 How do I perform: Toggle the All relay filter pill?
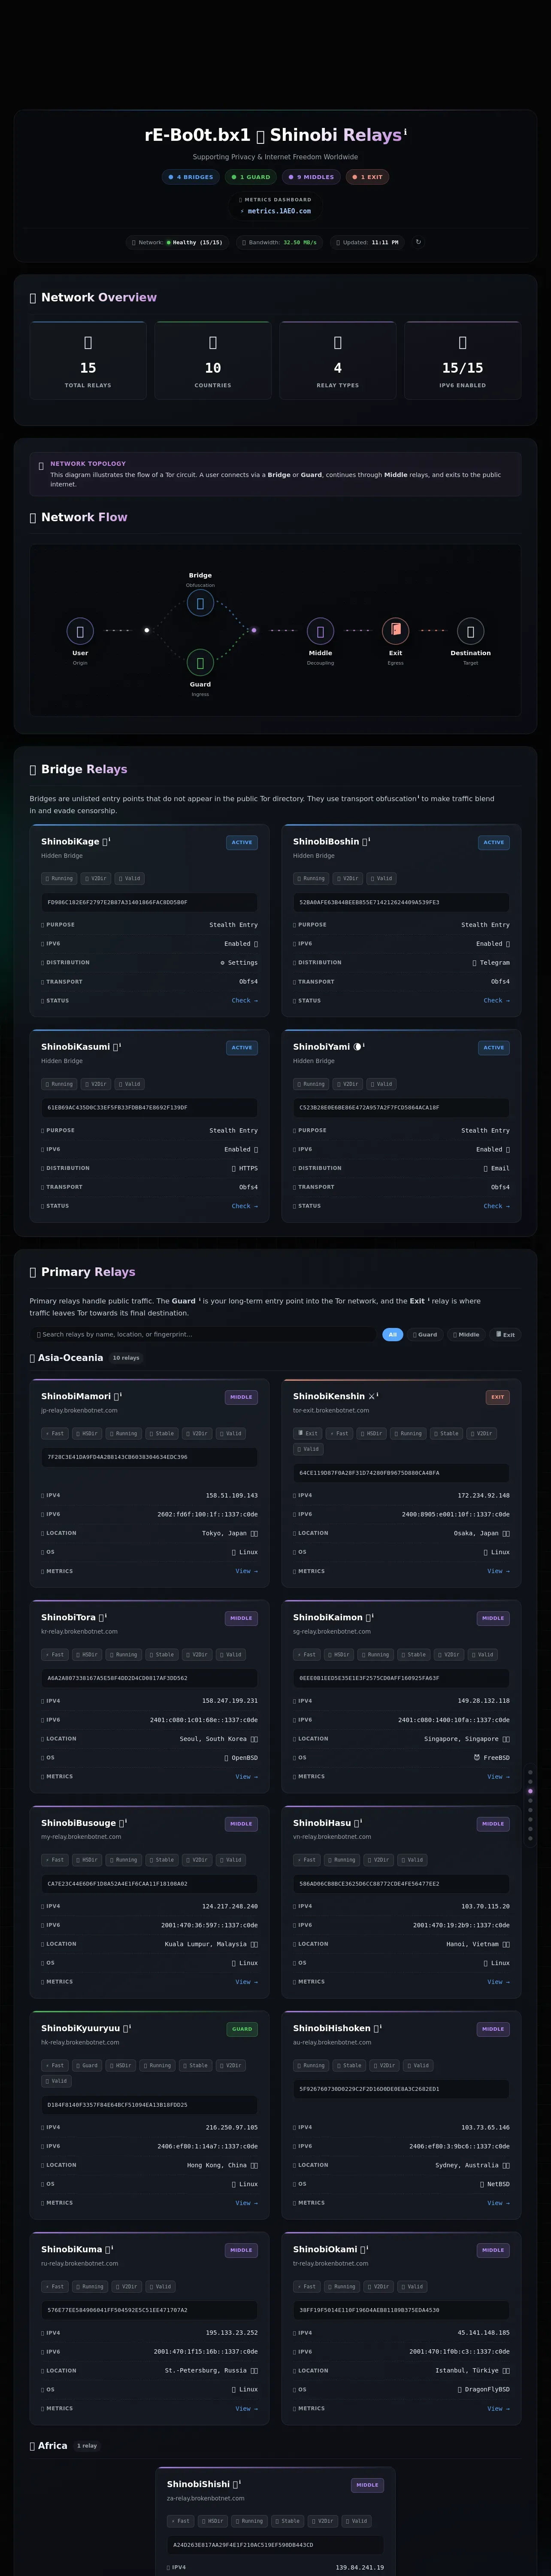coord(392,1334)
